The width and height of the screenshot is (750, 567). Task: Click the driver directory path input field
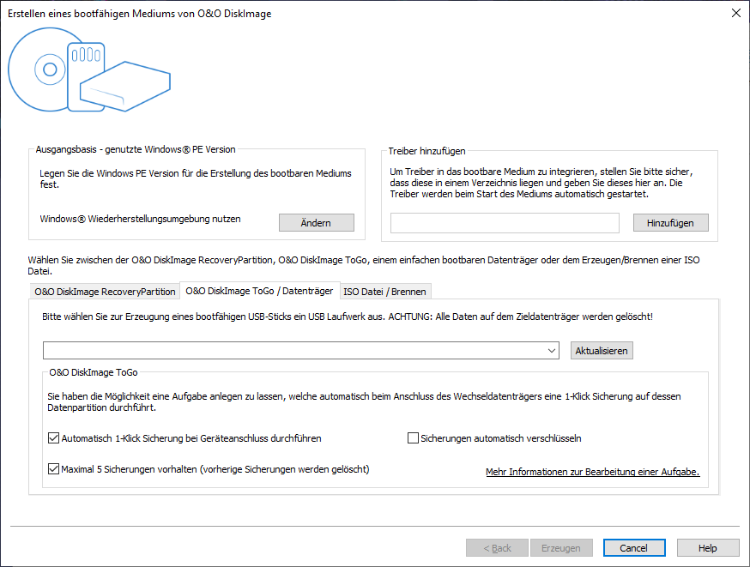tap(505, 223)
